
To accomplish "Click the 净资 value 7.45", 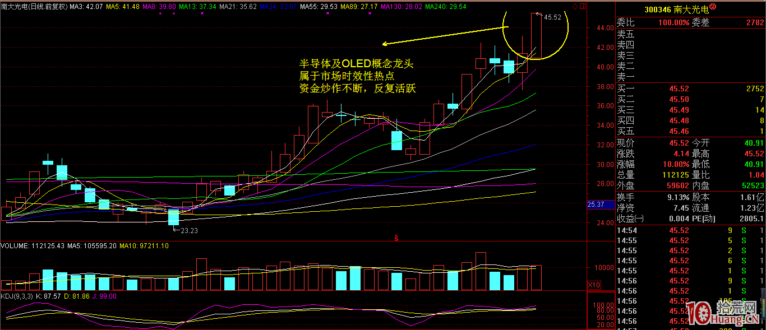I will pyautogui.click(x=681, y=208).
